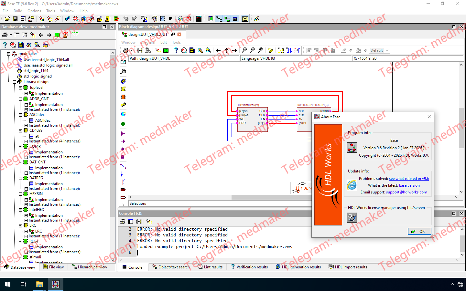The width and height of the screenshot is (466, 291).
Task: Click the Save icon on the main toolbar
Action: [x=15, y=18]
